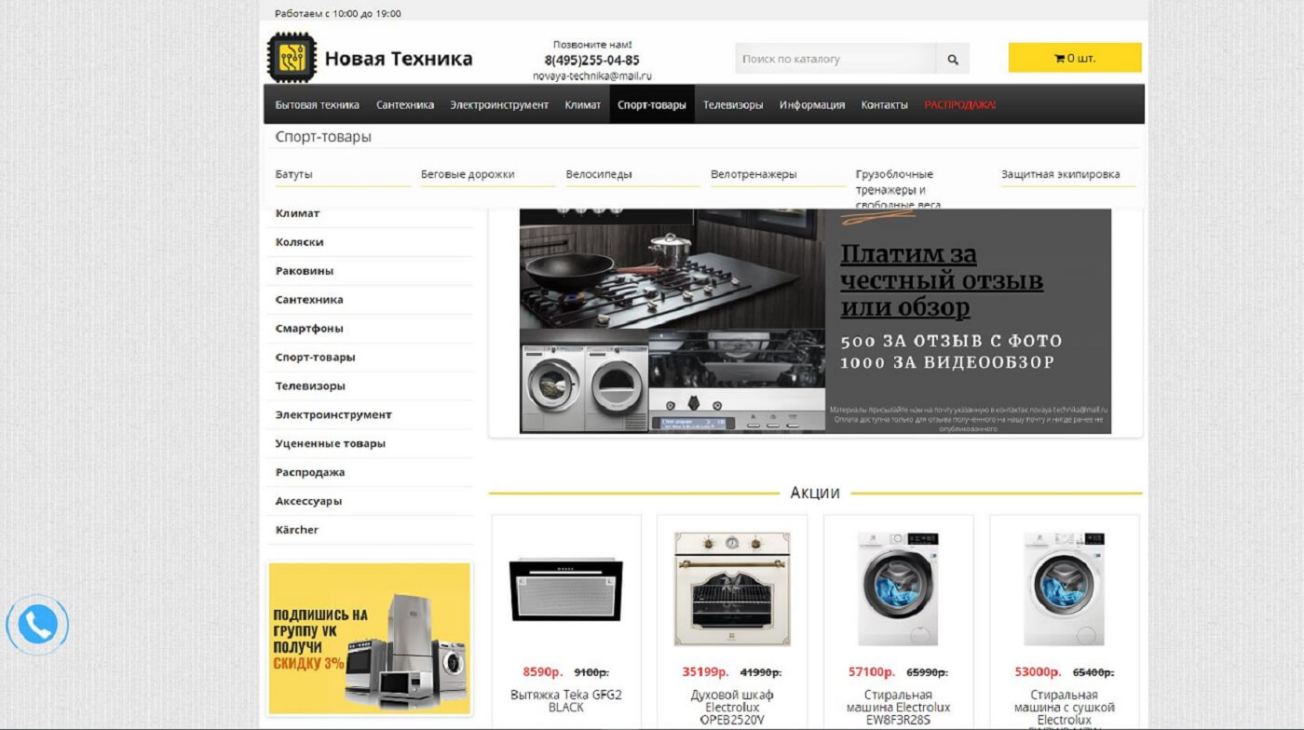Click the Платим за честный отзыв banner
The width and height of the screenshot is (1304, 730).
(815, 320)
